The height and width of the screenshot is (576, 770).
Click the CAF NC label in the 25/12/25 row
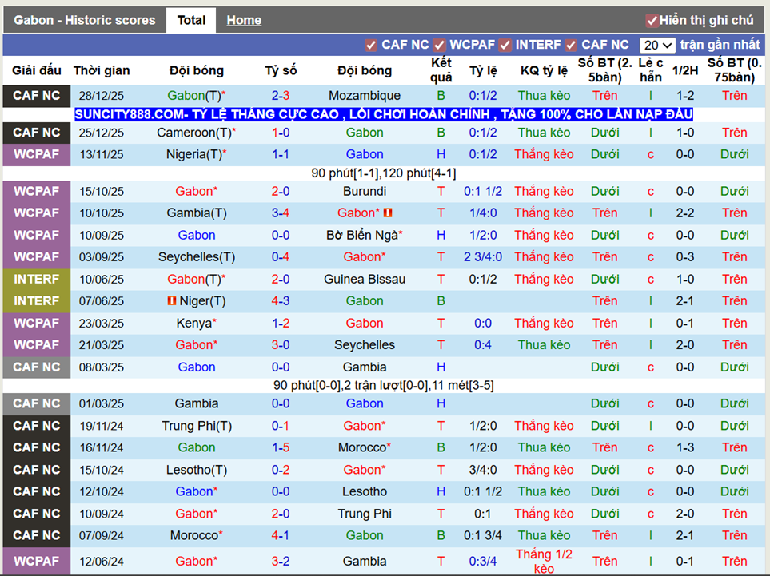point(36,133)
